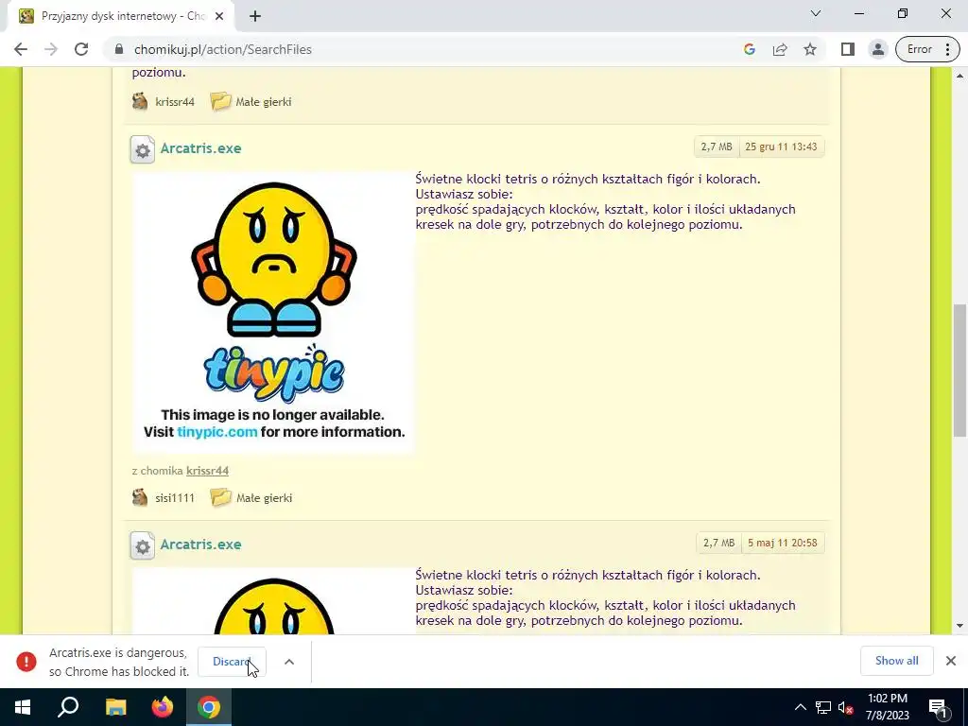Open the Chrome side panel

(x=848, y=49)
